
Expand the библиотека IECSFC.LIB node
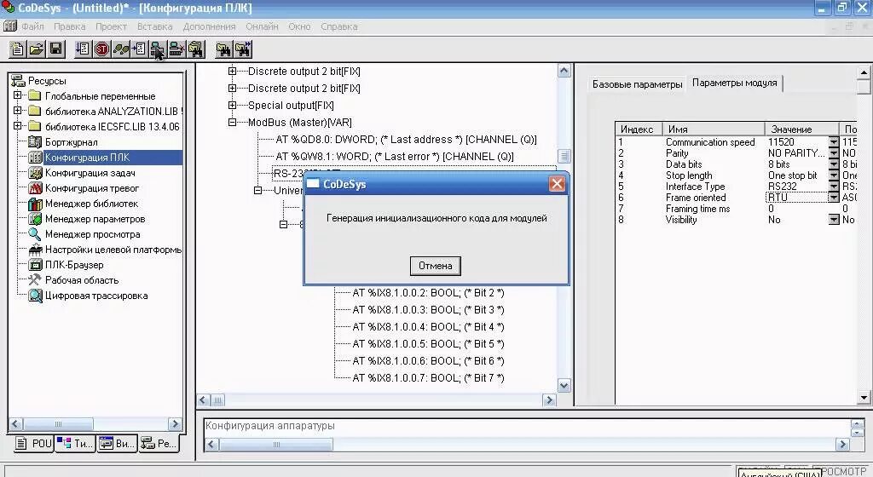18,126
